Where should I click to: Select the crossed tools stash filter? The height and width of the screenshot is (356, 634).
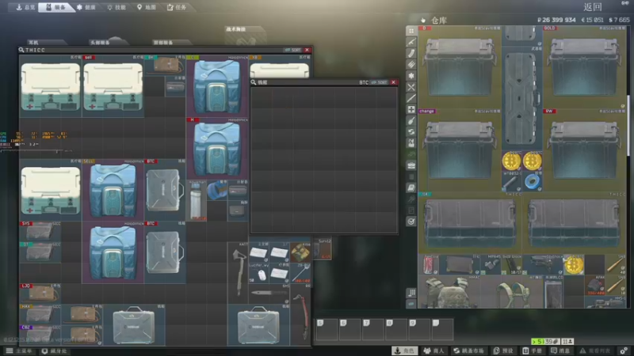[411, 87]
